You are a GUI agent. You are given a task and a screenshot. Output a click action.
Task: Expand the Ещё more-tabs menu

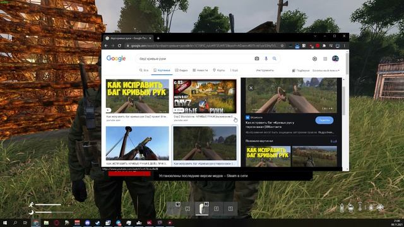[x=234, y=70]
